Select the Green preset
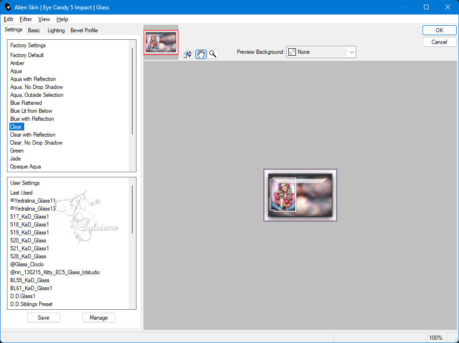This screenshot has height=343, width=459. coord(17,150)
